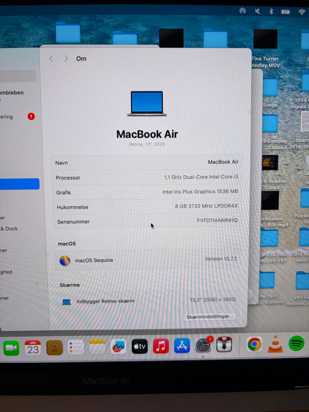Click the serial number 'FVFD116NMNHQ'

point(217,220)
